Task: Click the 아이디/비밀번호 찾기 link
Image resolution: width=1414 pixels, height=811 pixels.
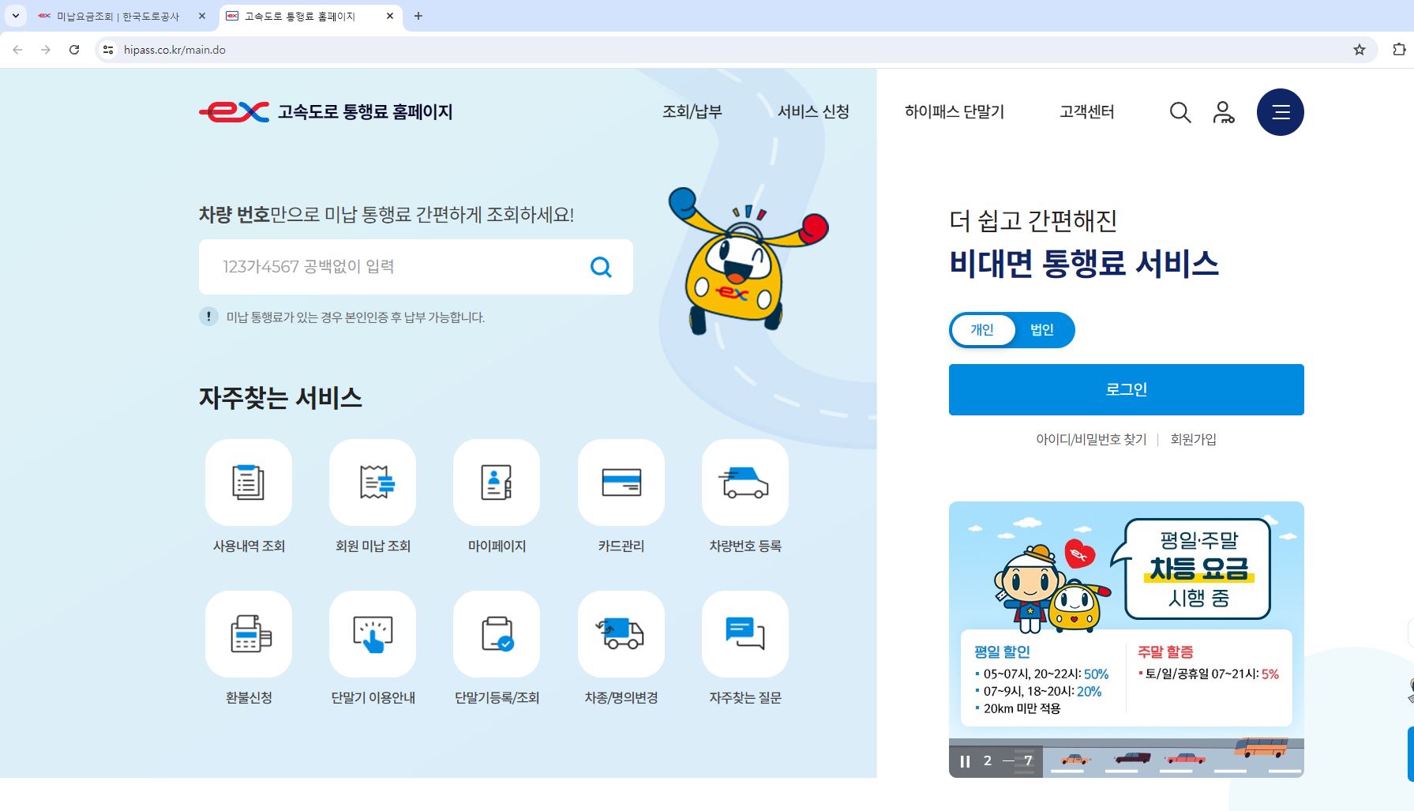Action: coord(1091,439)
